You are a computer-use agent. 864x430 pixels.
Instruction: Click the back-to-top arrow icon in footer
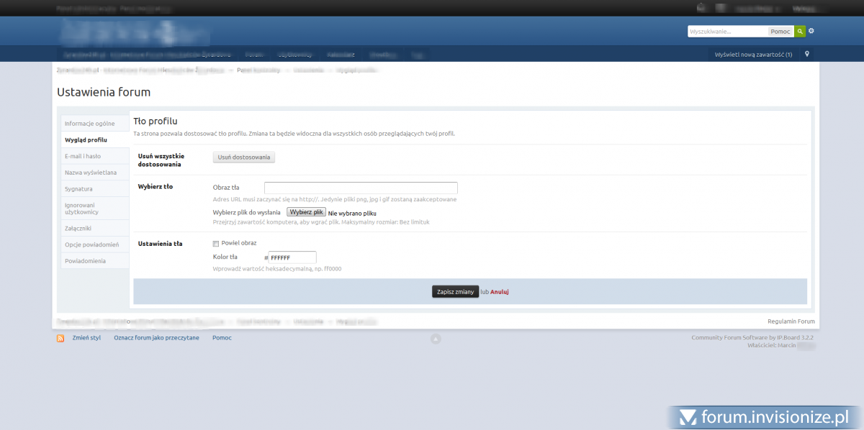[435, 339]
